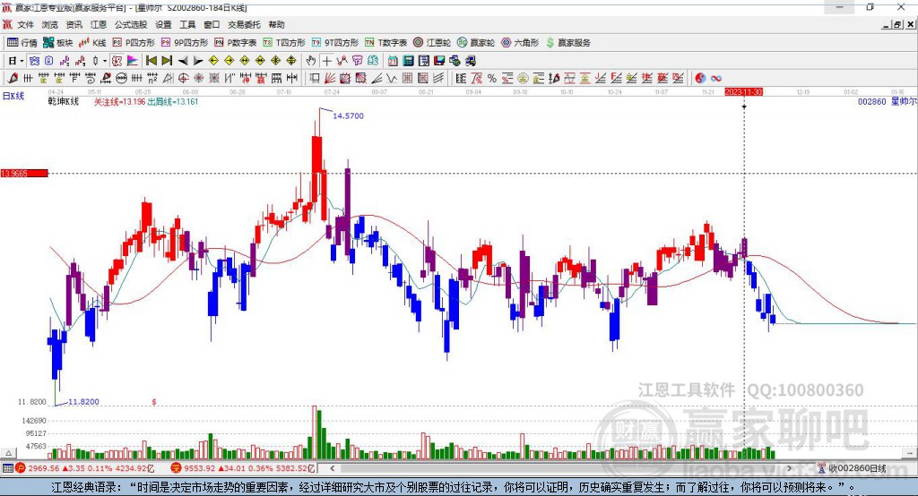
Task: Click the 日K线 label at chart top-left
Action: point(13,96)
